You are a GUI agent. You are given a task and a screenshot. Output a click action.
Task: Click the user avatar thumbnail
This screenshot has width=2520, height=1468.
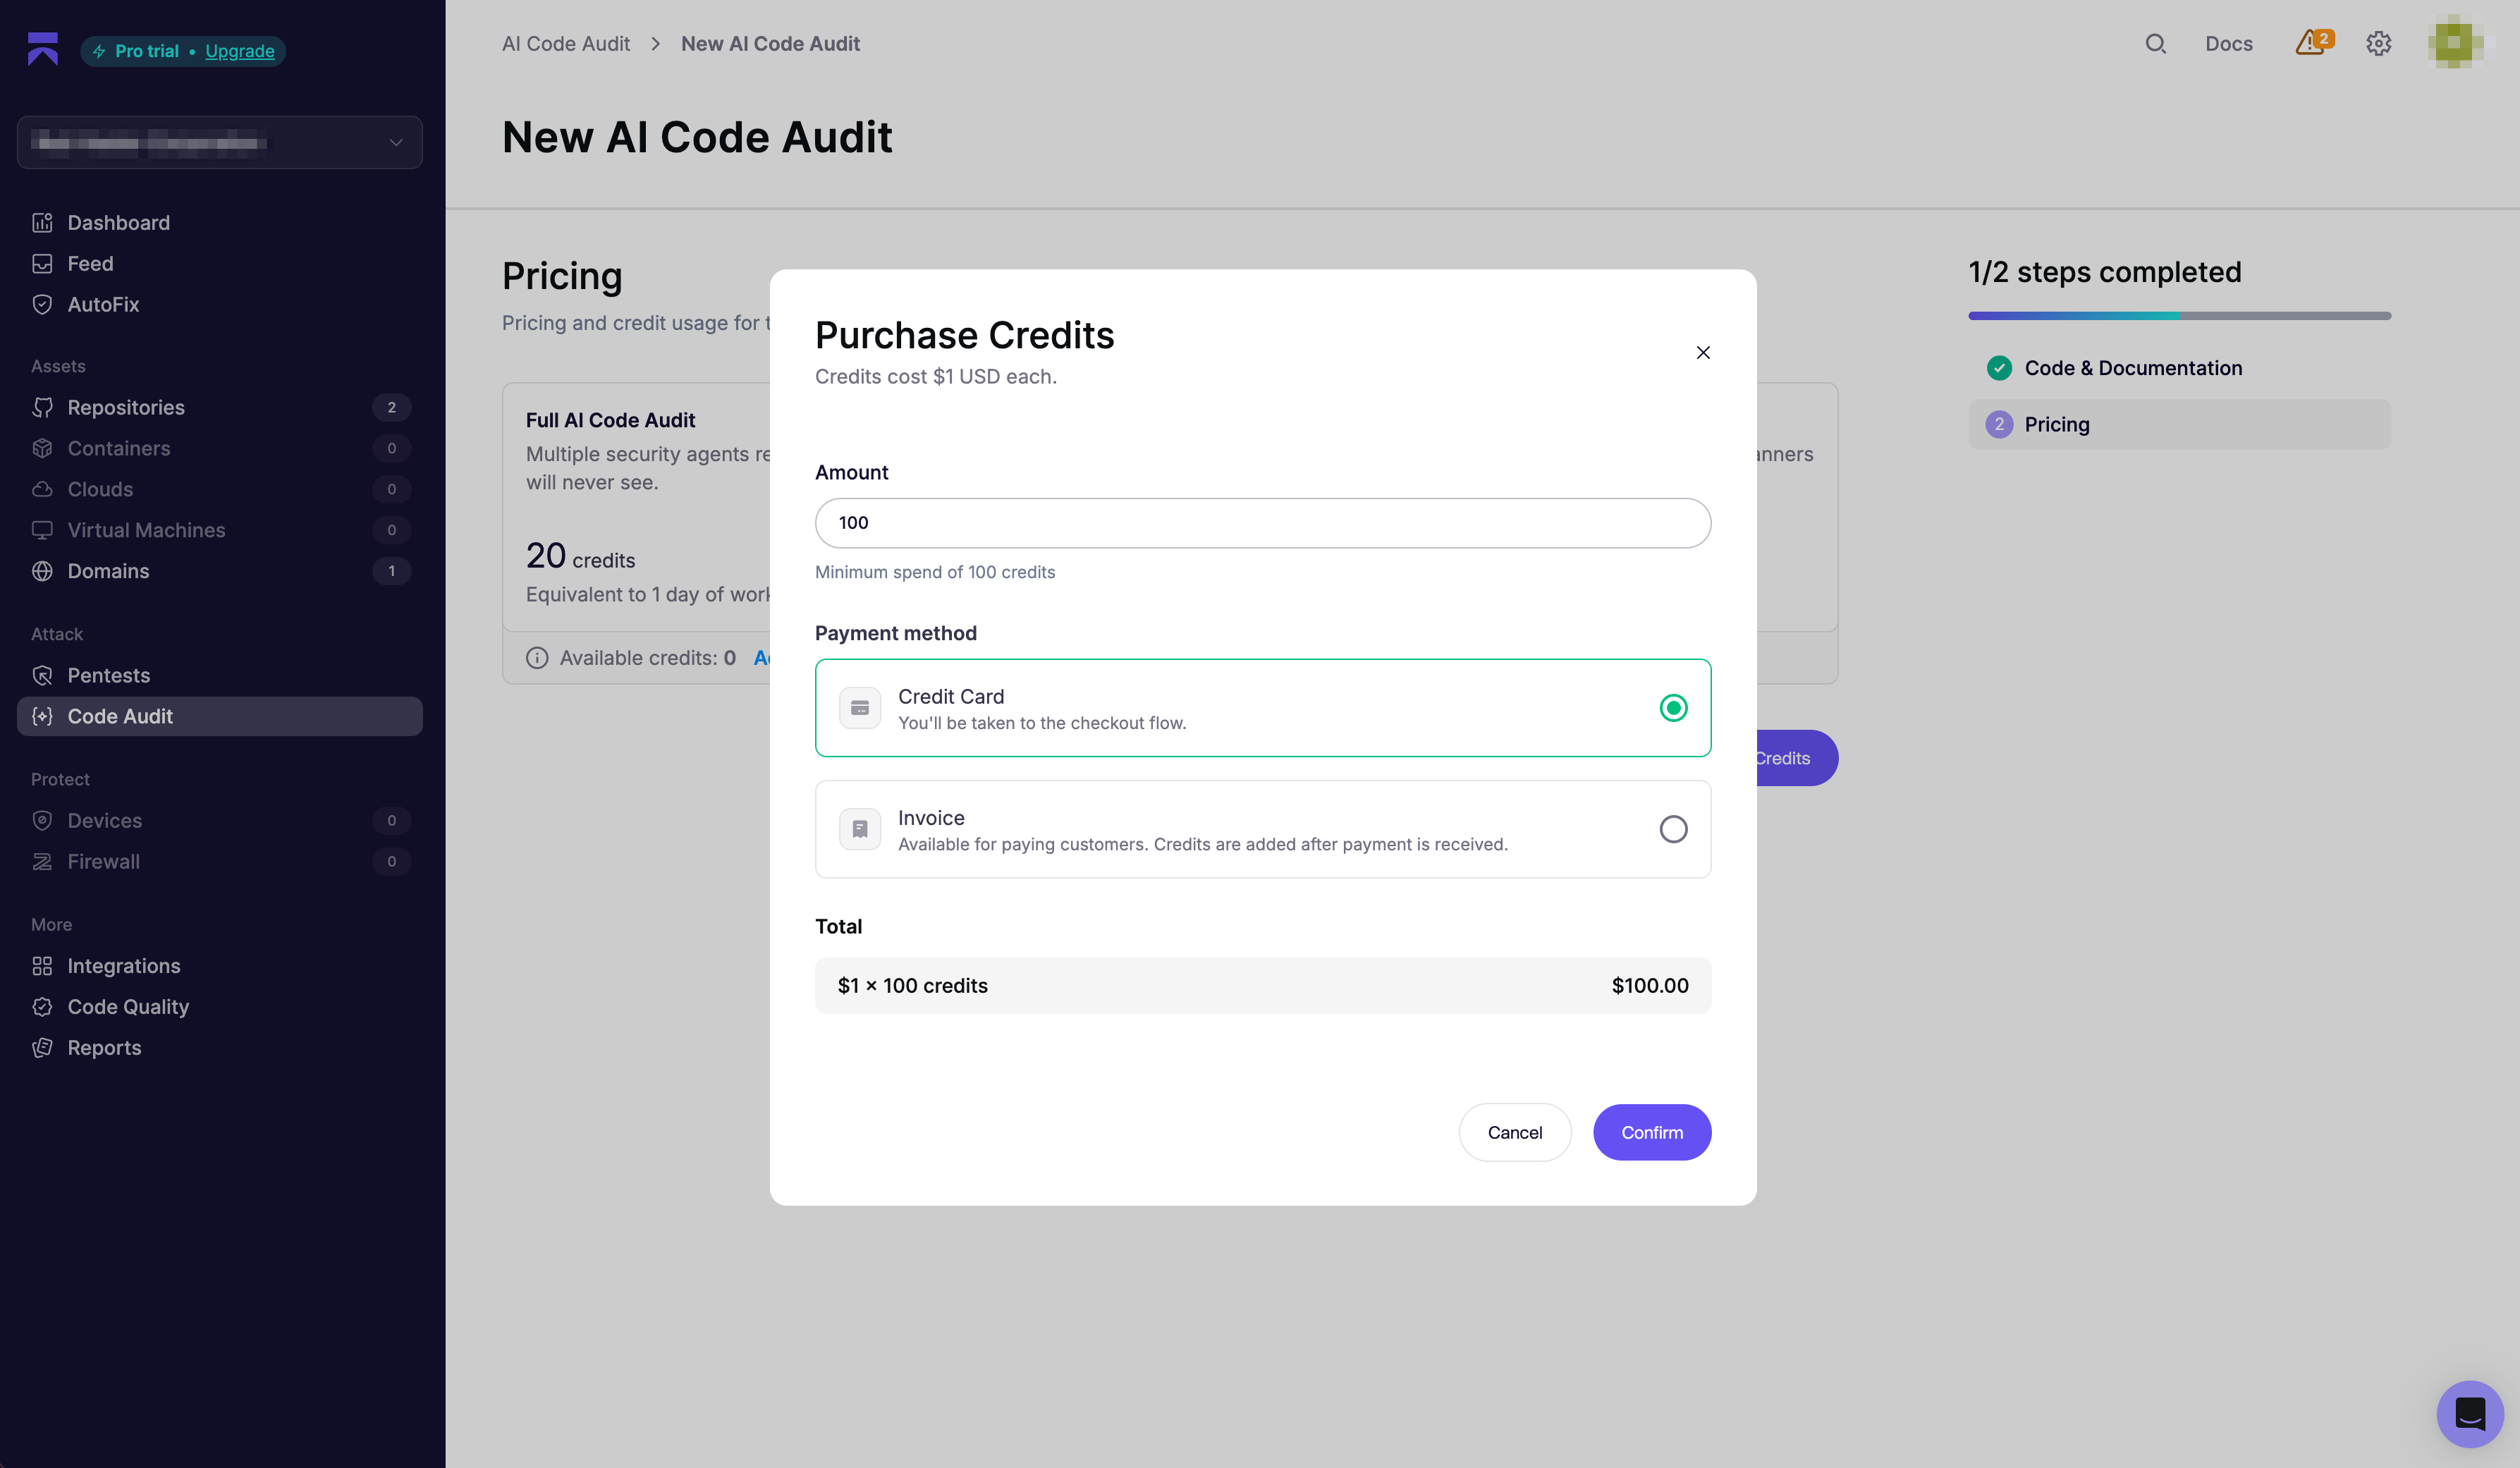[x=2455, y=43]
